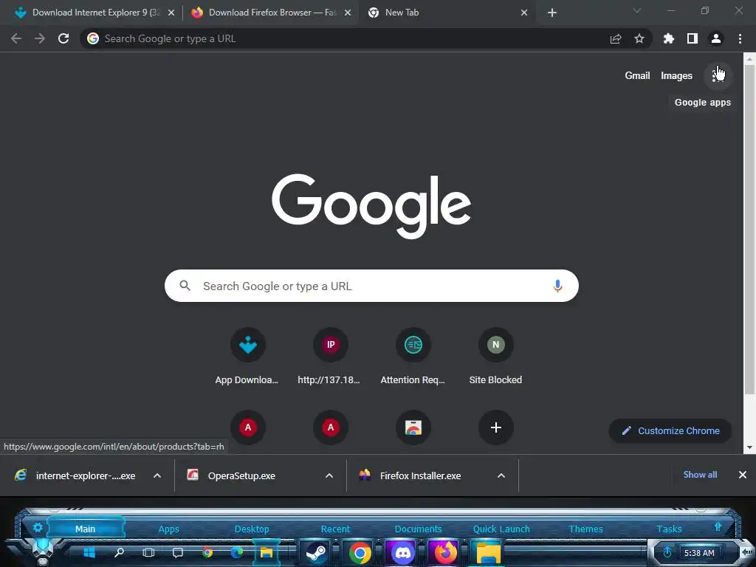The height and width of the screenshot is (567, 756).
Task: Focus the Google search box
Action: pos(371,286)
